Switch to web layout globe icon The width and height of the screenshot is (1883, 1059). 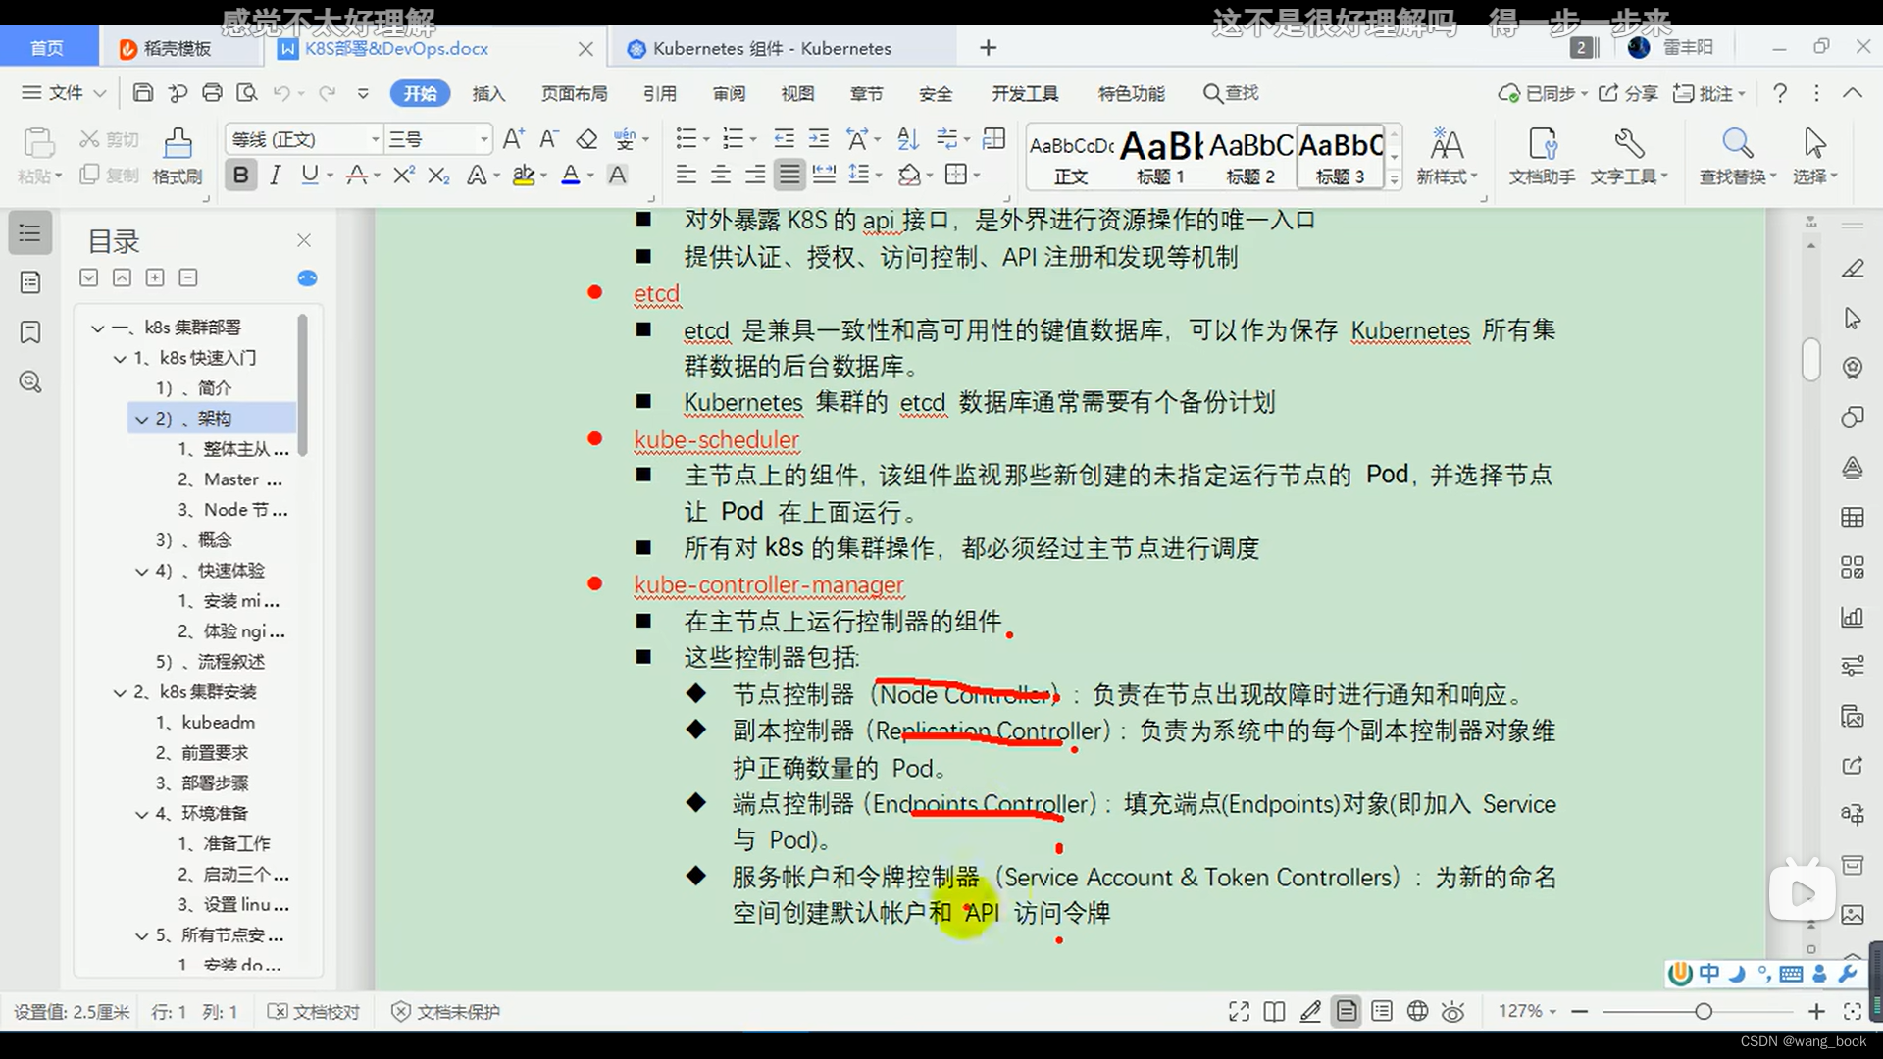coord(1417,1012)
